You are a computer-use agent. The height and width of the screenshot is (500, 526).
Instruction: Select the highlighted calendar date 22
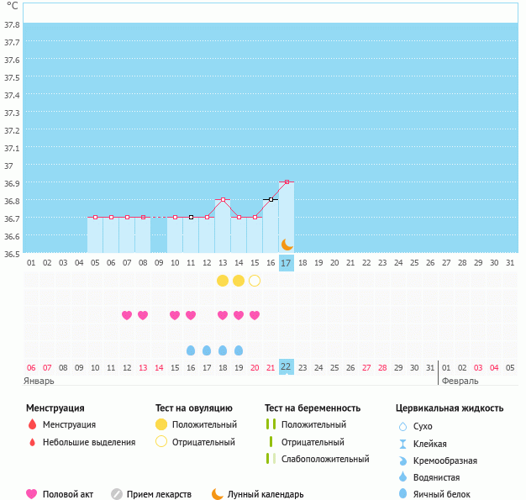coord(287,367)
